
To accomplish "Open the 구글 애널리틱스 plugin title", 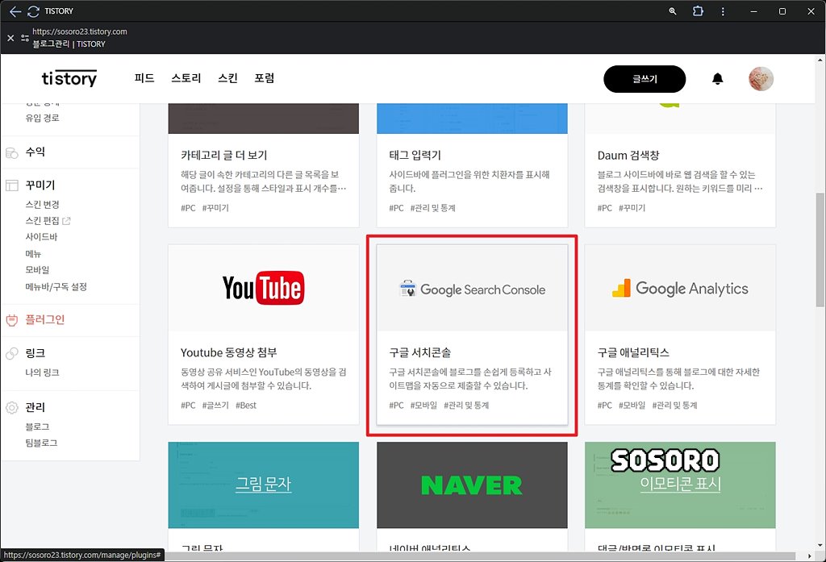I will pyautogui.click(x=633, y=352).
